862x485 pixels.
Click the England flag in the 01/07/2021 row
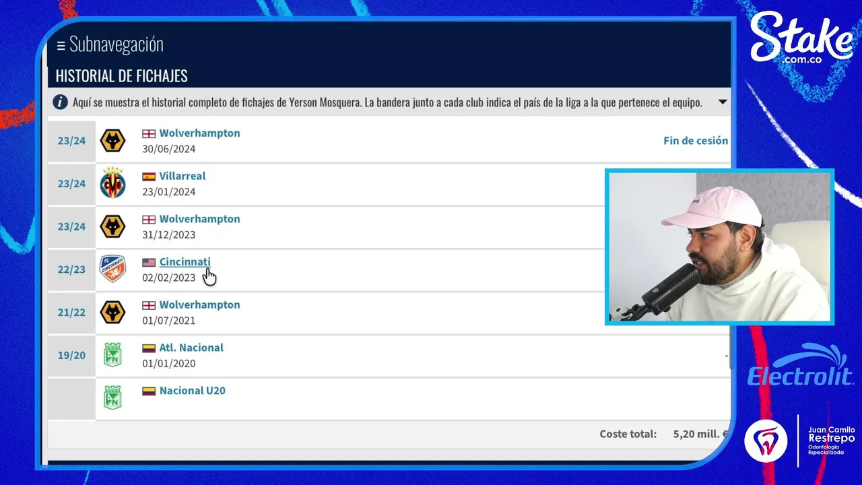[x=149, y=305]
